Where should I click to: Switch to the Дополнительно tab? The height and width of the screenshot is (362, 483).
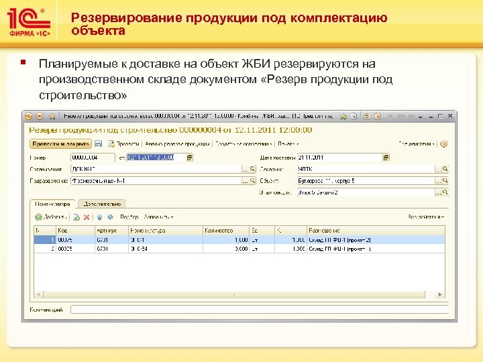(102, 204)
